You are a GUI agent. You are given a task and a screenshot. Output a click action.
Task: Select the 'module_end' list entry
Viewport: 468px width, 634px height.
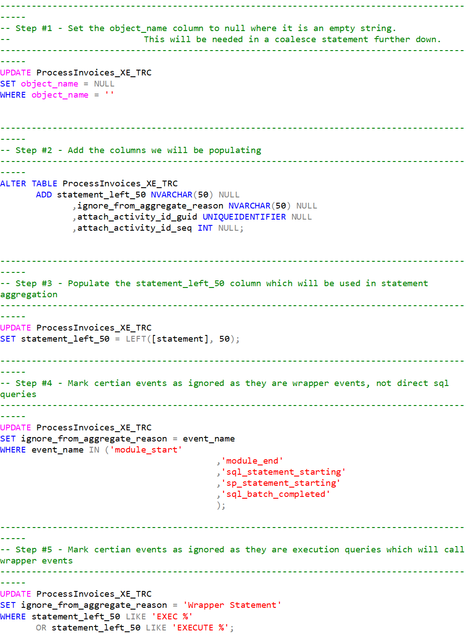point(252,461)
